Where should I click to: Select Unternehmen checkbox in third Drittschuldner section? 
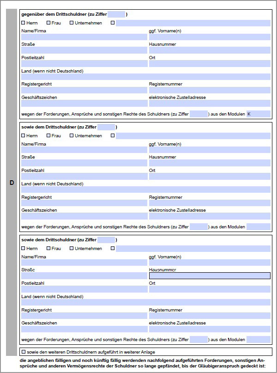pyautogui.click(x=72, y=249)
